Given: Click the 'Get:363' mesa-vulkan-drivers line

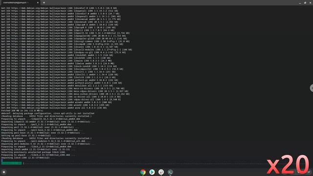Looking at the screenshot, I should pos(65,94).
